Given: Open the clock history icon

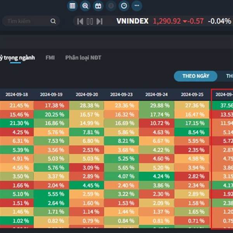Looking at the screenshot, I should point(124,6).
